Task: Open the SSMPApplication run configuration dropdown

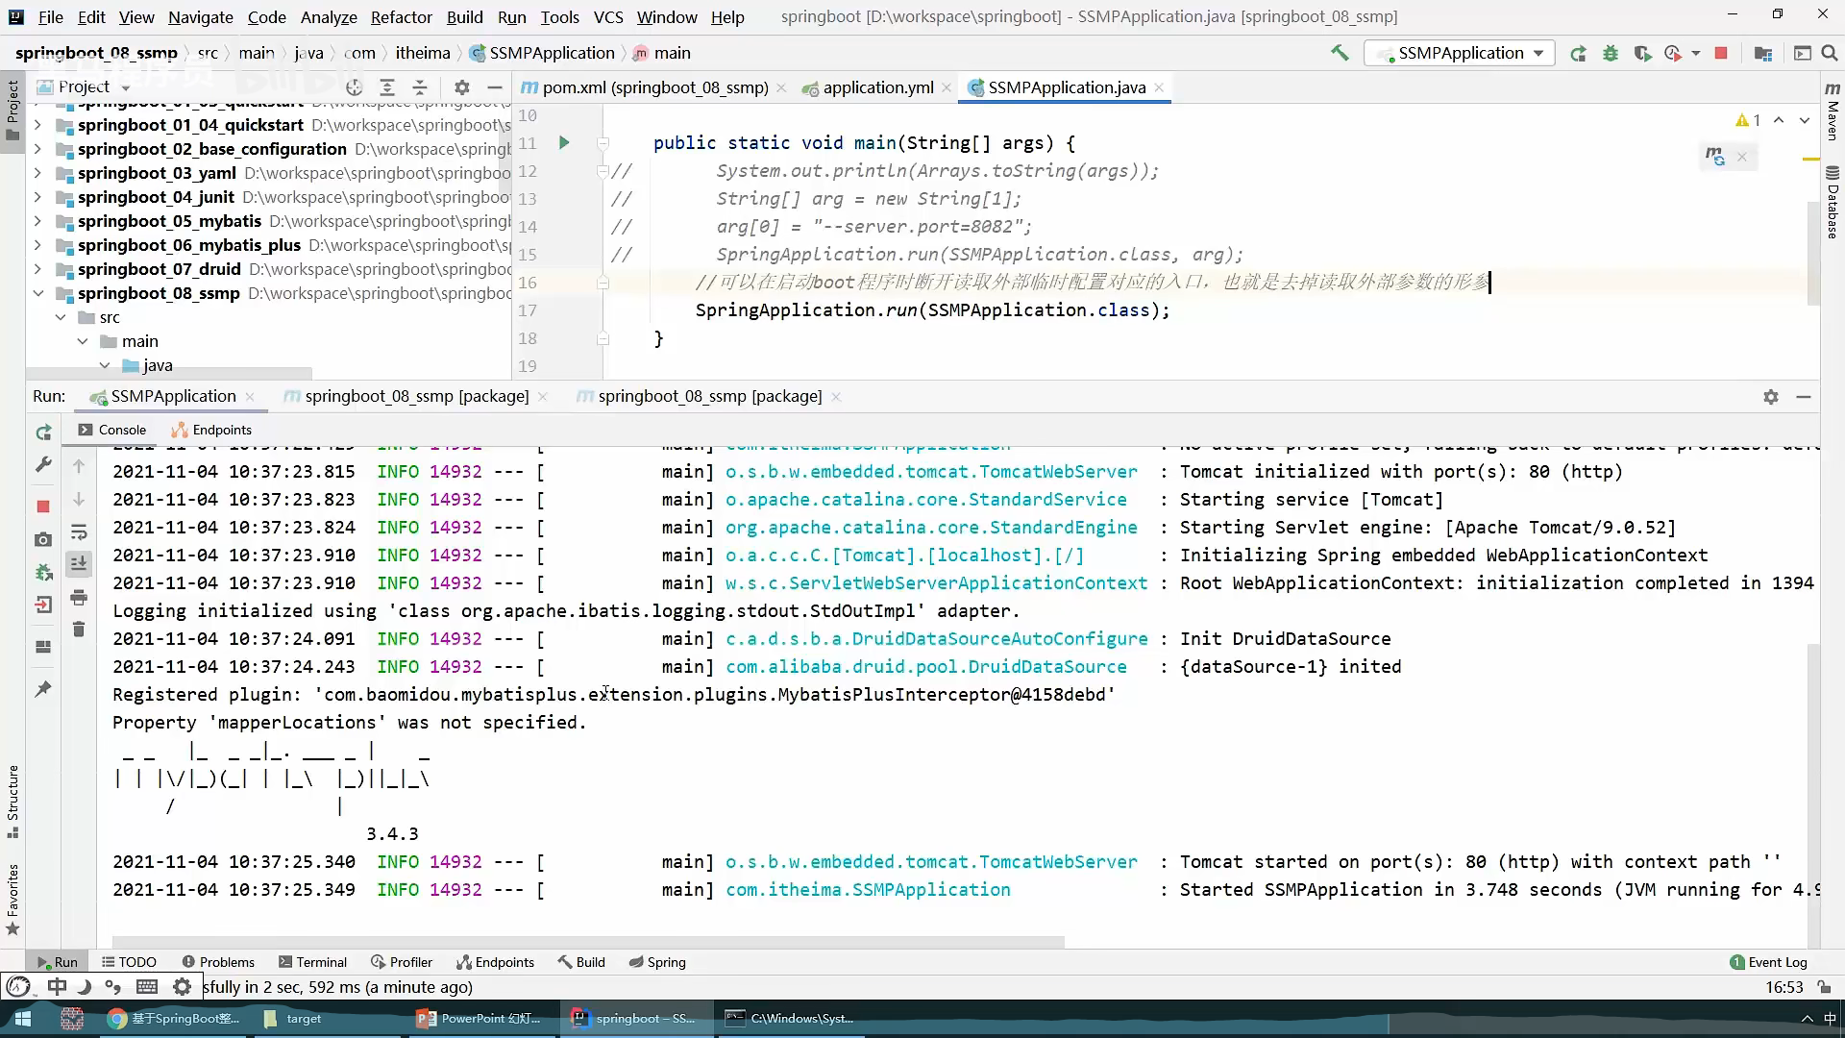Action: 1460,54
